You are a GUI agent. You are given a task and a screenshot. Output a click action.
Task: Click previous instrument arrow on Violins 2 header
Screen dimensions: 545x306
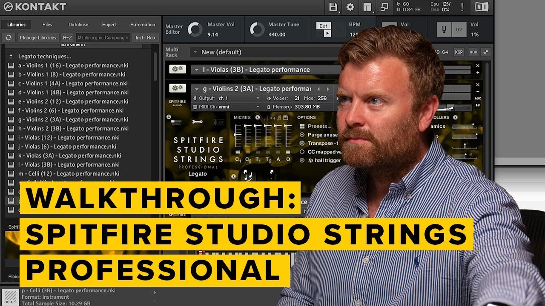click(x=318, y=89)
